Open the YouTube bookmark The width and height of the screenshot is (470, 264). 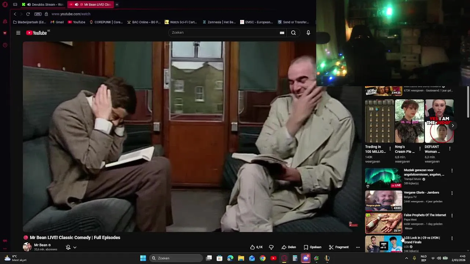pyautogui.click(x=76, y=22)
